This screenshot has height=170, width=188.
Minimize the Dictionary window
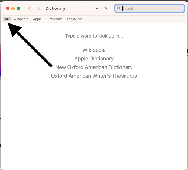[13, 8]
